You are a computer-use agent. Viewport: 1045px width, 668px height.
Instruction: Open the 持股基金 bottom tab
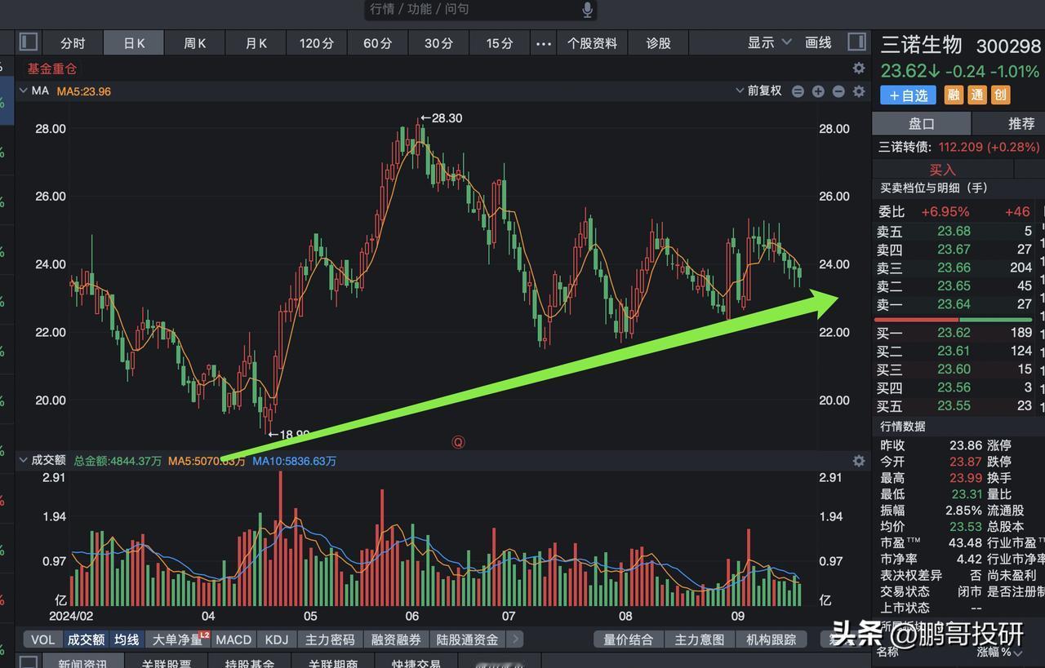tap(250, 662)
